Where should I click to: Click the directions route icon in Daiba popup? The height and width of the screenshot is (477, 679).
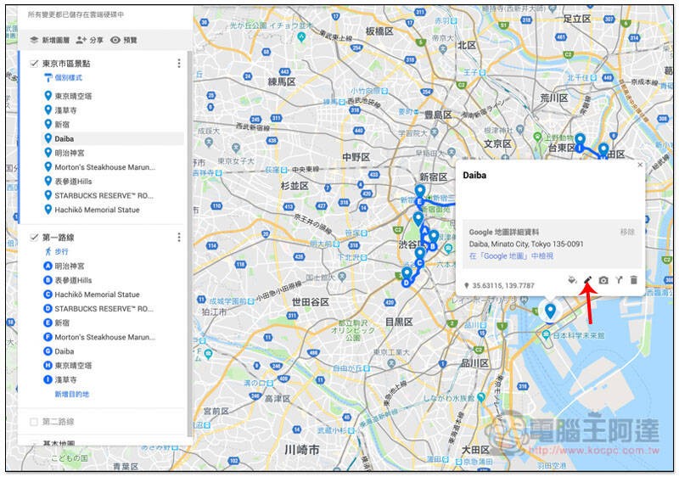[620, 280]
